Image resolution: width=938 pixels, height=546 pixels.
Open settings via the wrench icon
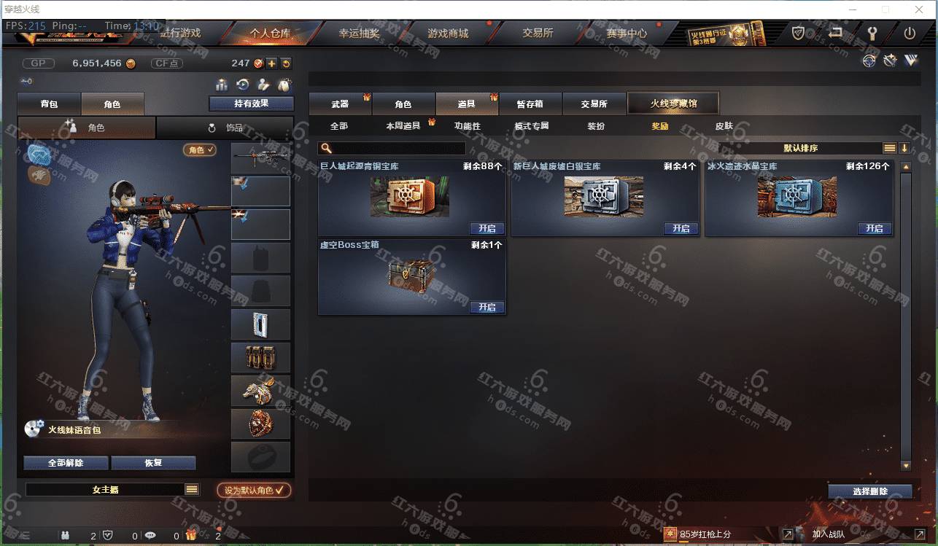[x=872, y=34]
